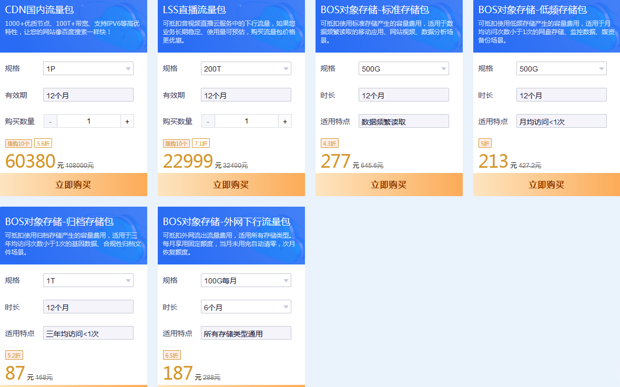This screenshot has height=387, width=620.
Task: Expand the 外网下行流量包 时长 dropdown 6个月
Action: 246,307
